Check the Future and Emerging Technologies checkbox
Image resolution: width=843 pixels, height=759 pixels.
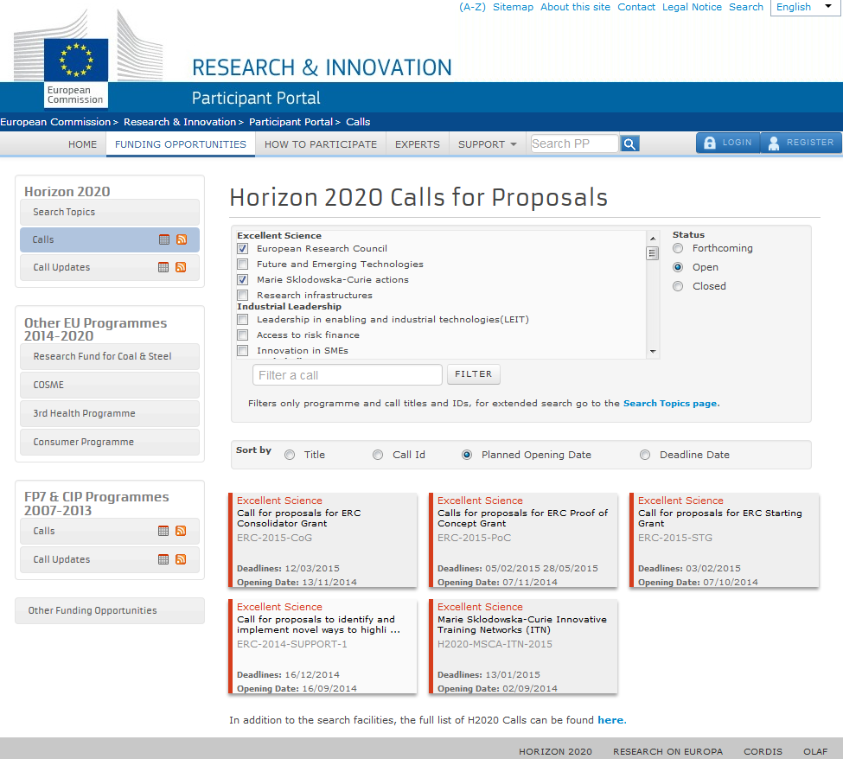pyautogui.click(x=243, y=265)
